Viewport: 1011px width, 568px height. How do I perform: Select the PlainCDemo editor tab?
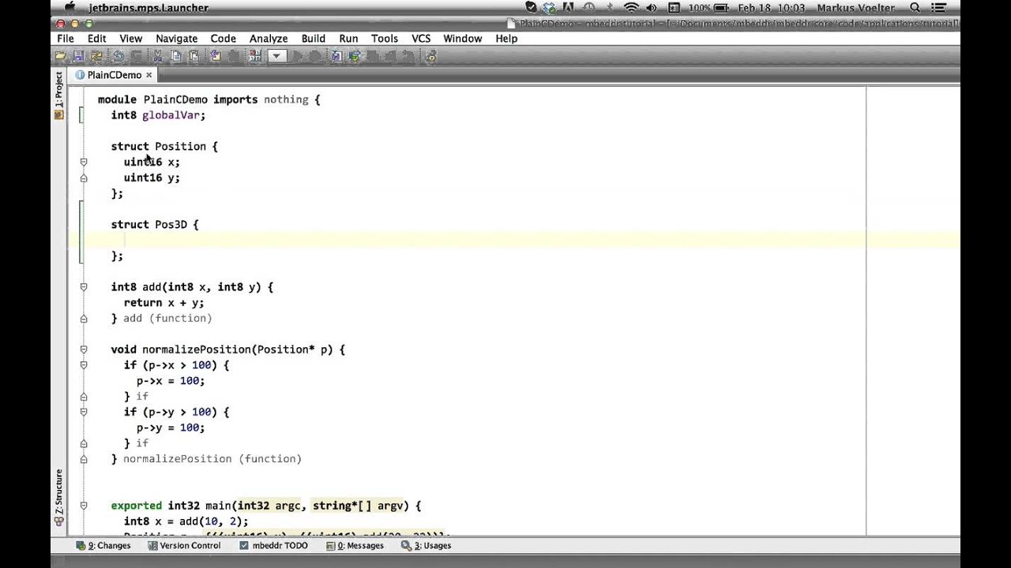pos(114,75)
